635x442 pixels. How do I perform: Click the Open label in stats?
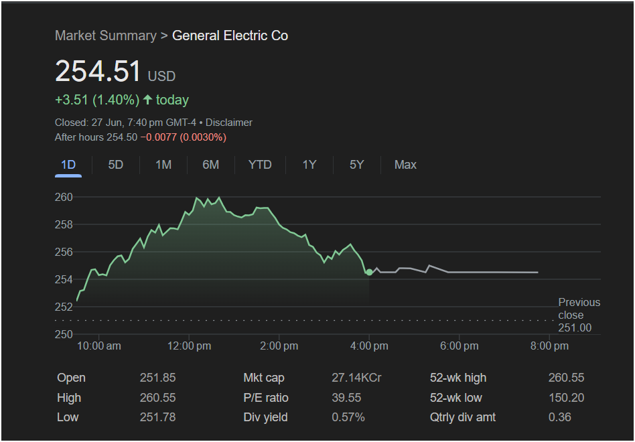71,378
